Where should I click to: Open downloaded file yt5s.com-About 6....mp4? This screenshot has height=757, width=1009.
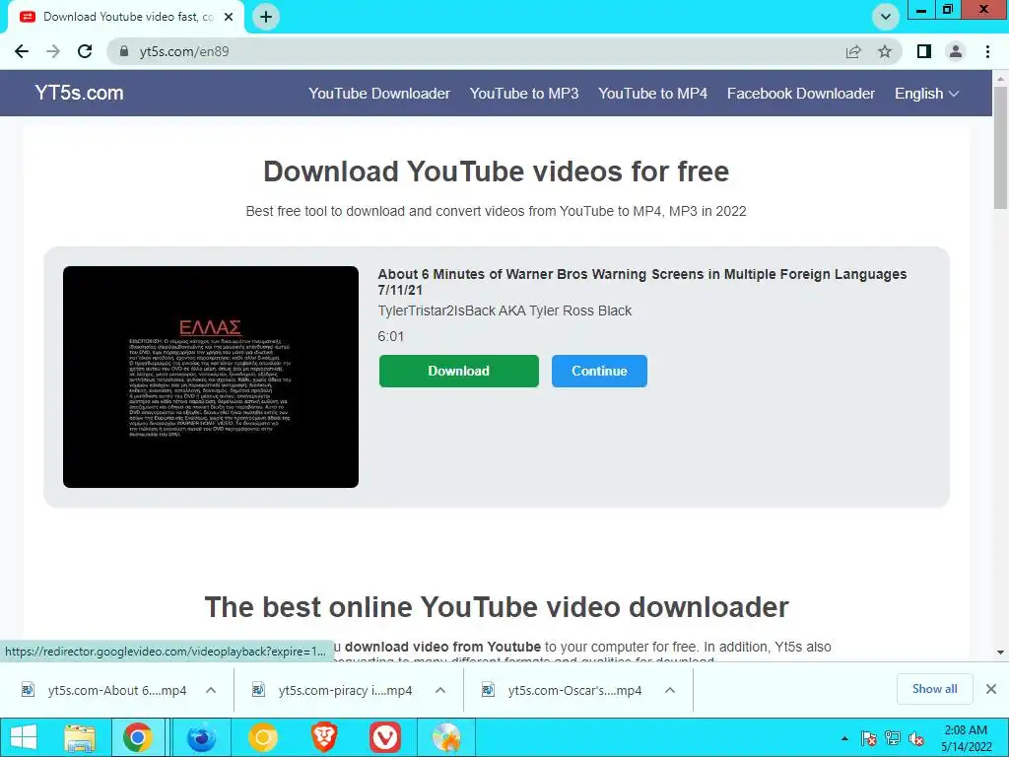[117, 690]
